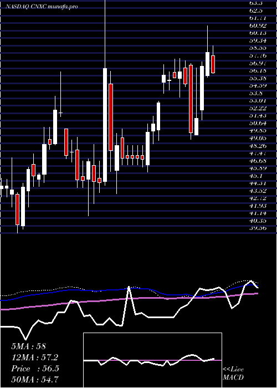Click the Price : 56.5 readout
277x388 pixels.
pos(35,369)
